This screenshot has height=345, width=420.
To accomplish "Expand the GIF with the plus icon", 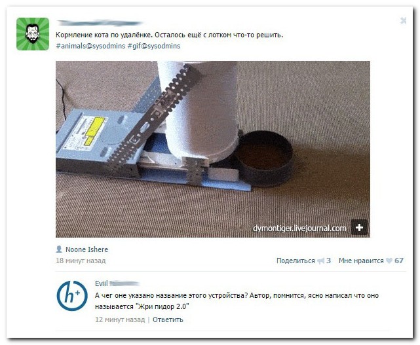I will [x=359, y=228].
